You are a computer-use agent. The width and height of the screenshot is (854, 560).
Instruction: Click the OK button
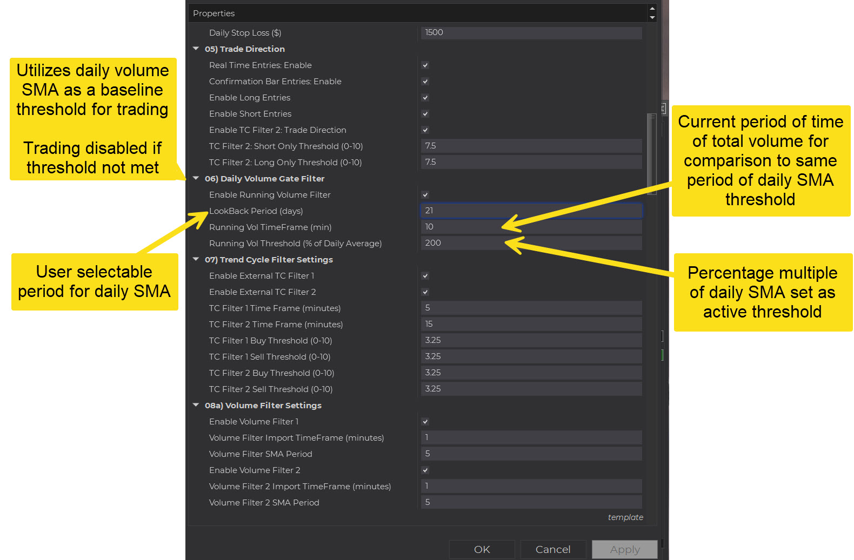482,549
